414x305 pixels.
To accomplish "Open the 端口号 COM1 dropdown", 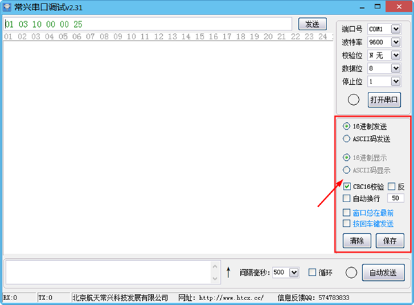I will coord(395,29).
